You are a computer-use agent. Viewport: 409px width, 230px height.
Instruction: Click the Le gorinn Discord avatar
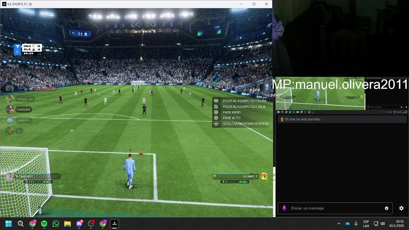pyautogui.click(x=10, y=120)
